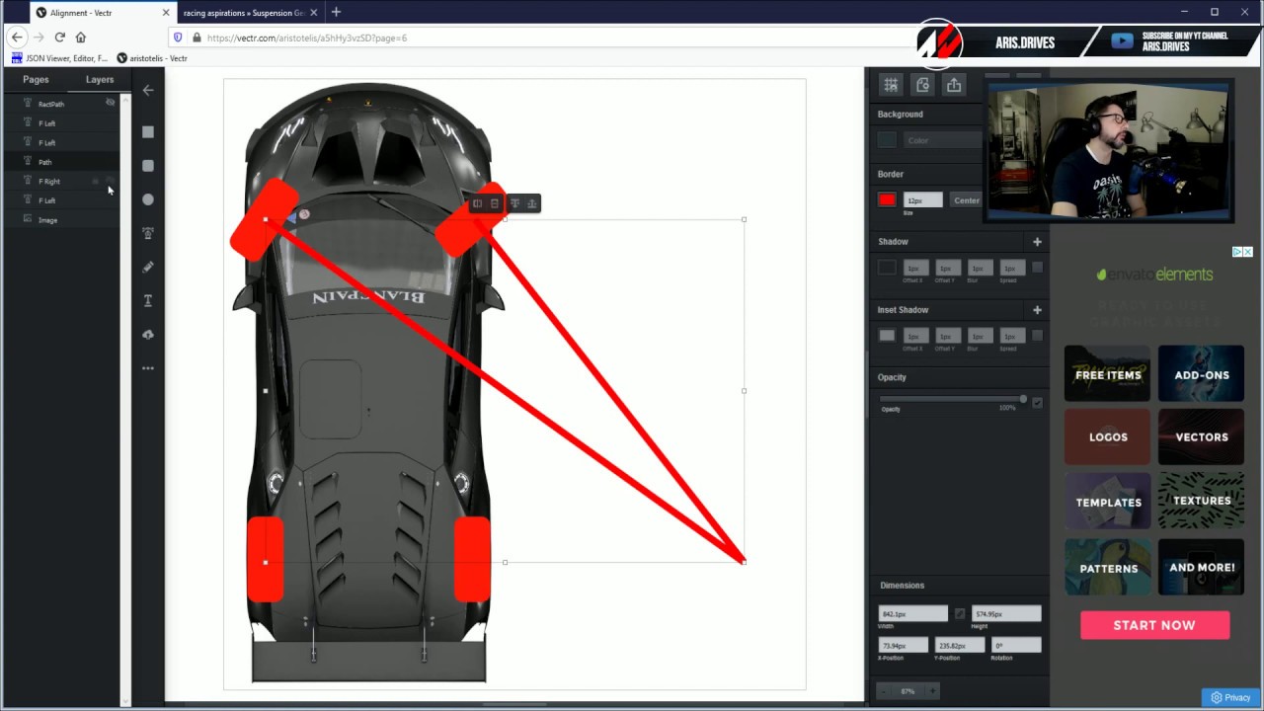
Task: Close the Alignment - Vectr tab
Action: [x=166, y=13]
